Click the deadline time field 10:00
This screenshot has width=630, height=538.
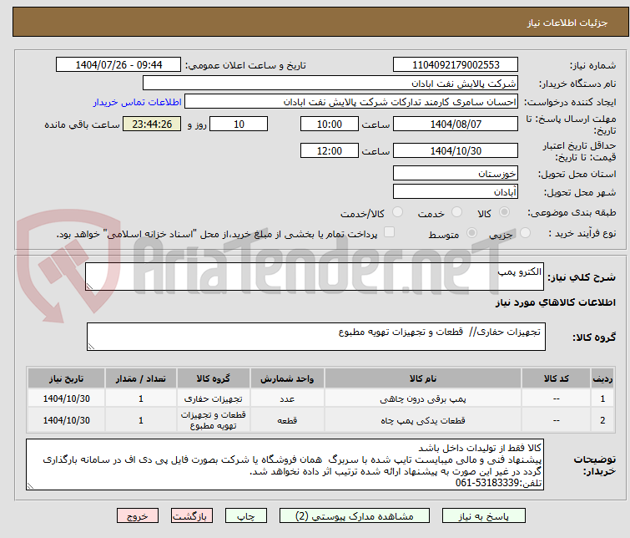click(x=330, y=124)
